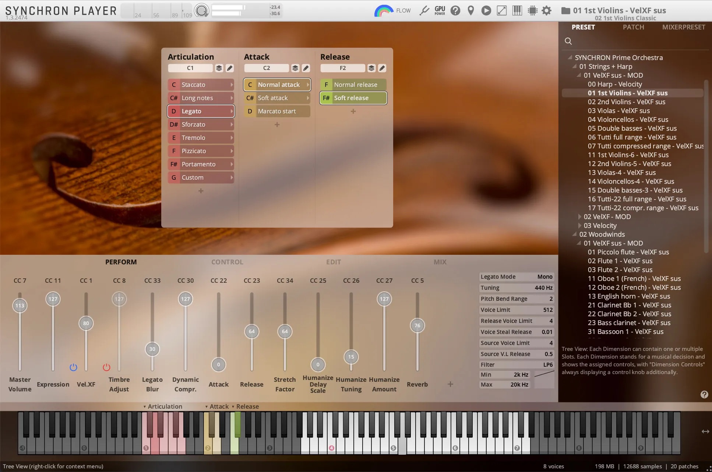Open the virtual keyboard icon in the top toolbar

517,10
